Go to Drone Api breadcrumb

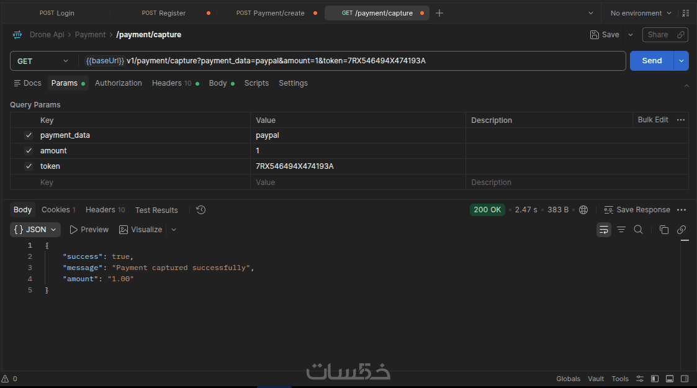pos(47,35)
